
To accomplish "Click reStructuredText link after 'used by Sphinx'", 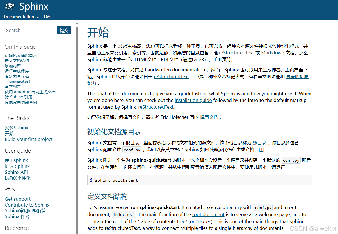I will 156,107.
